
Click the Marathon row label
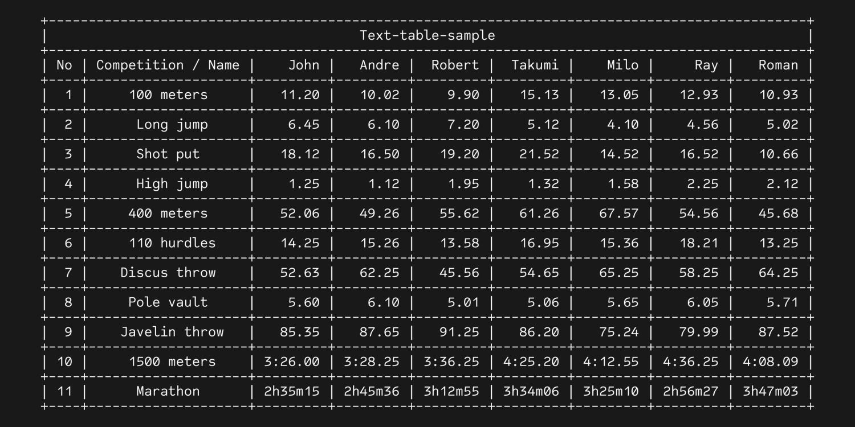point(168,391)
